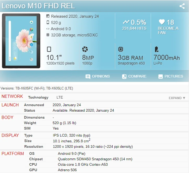Click the 231,644 HITS text
Image resolution: width=189 pixels, height=173 pixels.
[134, 28]
